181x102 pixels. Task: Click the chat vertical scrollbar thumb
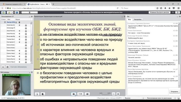(x=179, y=44)
